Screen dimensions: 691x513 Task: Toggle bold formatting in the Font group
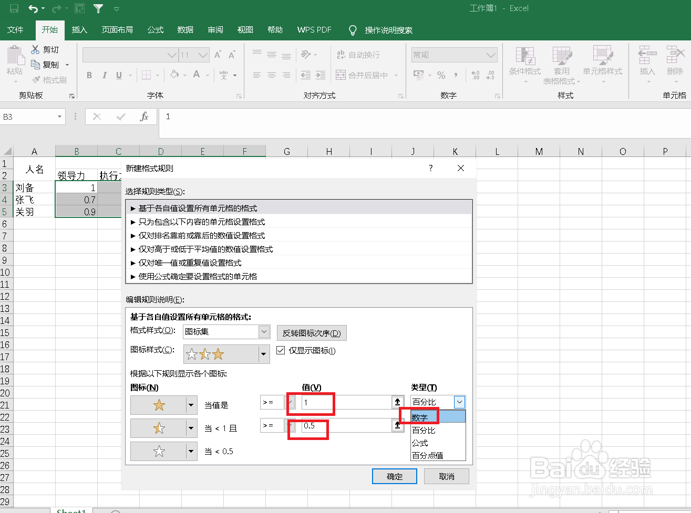click(x=88, y=75)
